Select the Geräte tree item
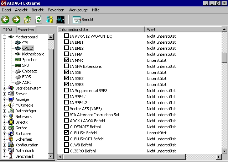 (x=21, y=128)
